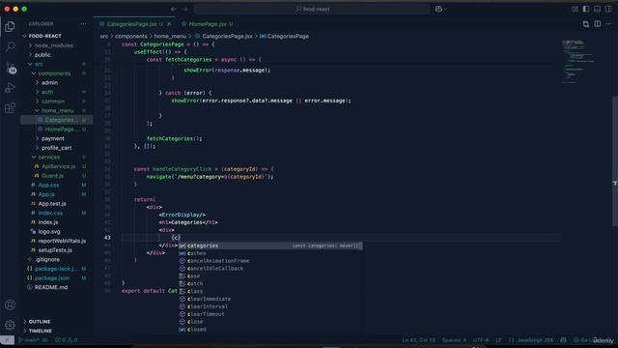This screenshot has width=618, height=348.
Task: Expand the common folder
Action: pos(53,101)
